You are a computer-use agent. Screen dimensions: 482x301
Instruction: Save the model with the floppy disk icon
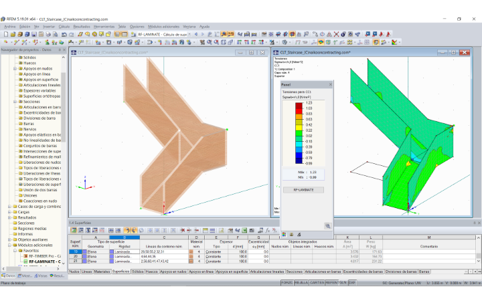click(34, 34)
